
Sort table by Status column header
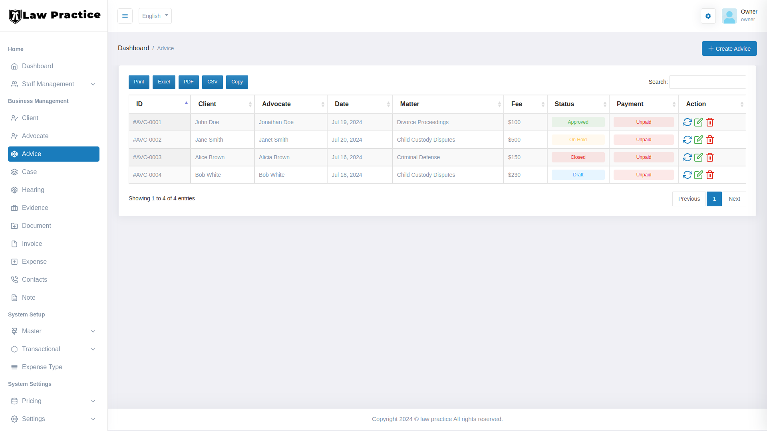pos(578,104)
